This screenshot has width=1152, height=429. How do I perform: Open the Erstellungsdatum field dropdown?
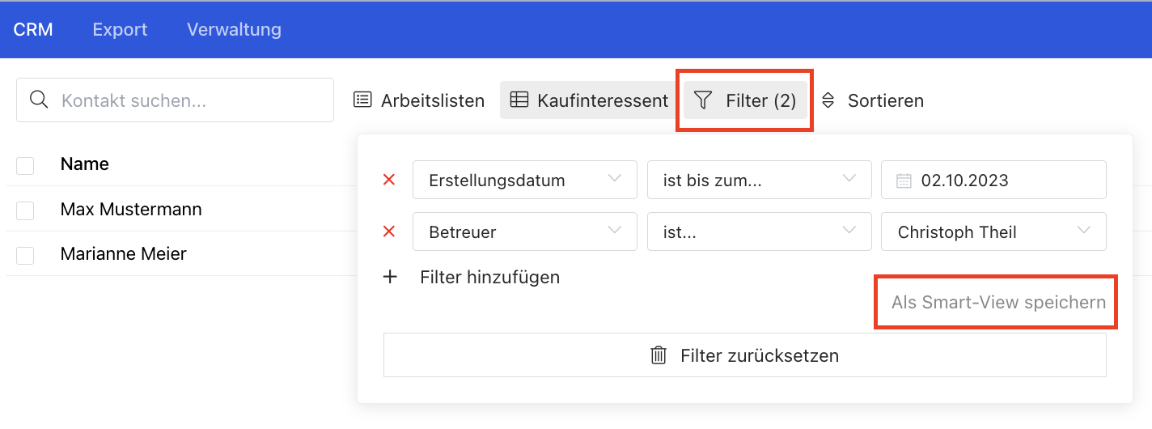pos(524,180)
